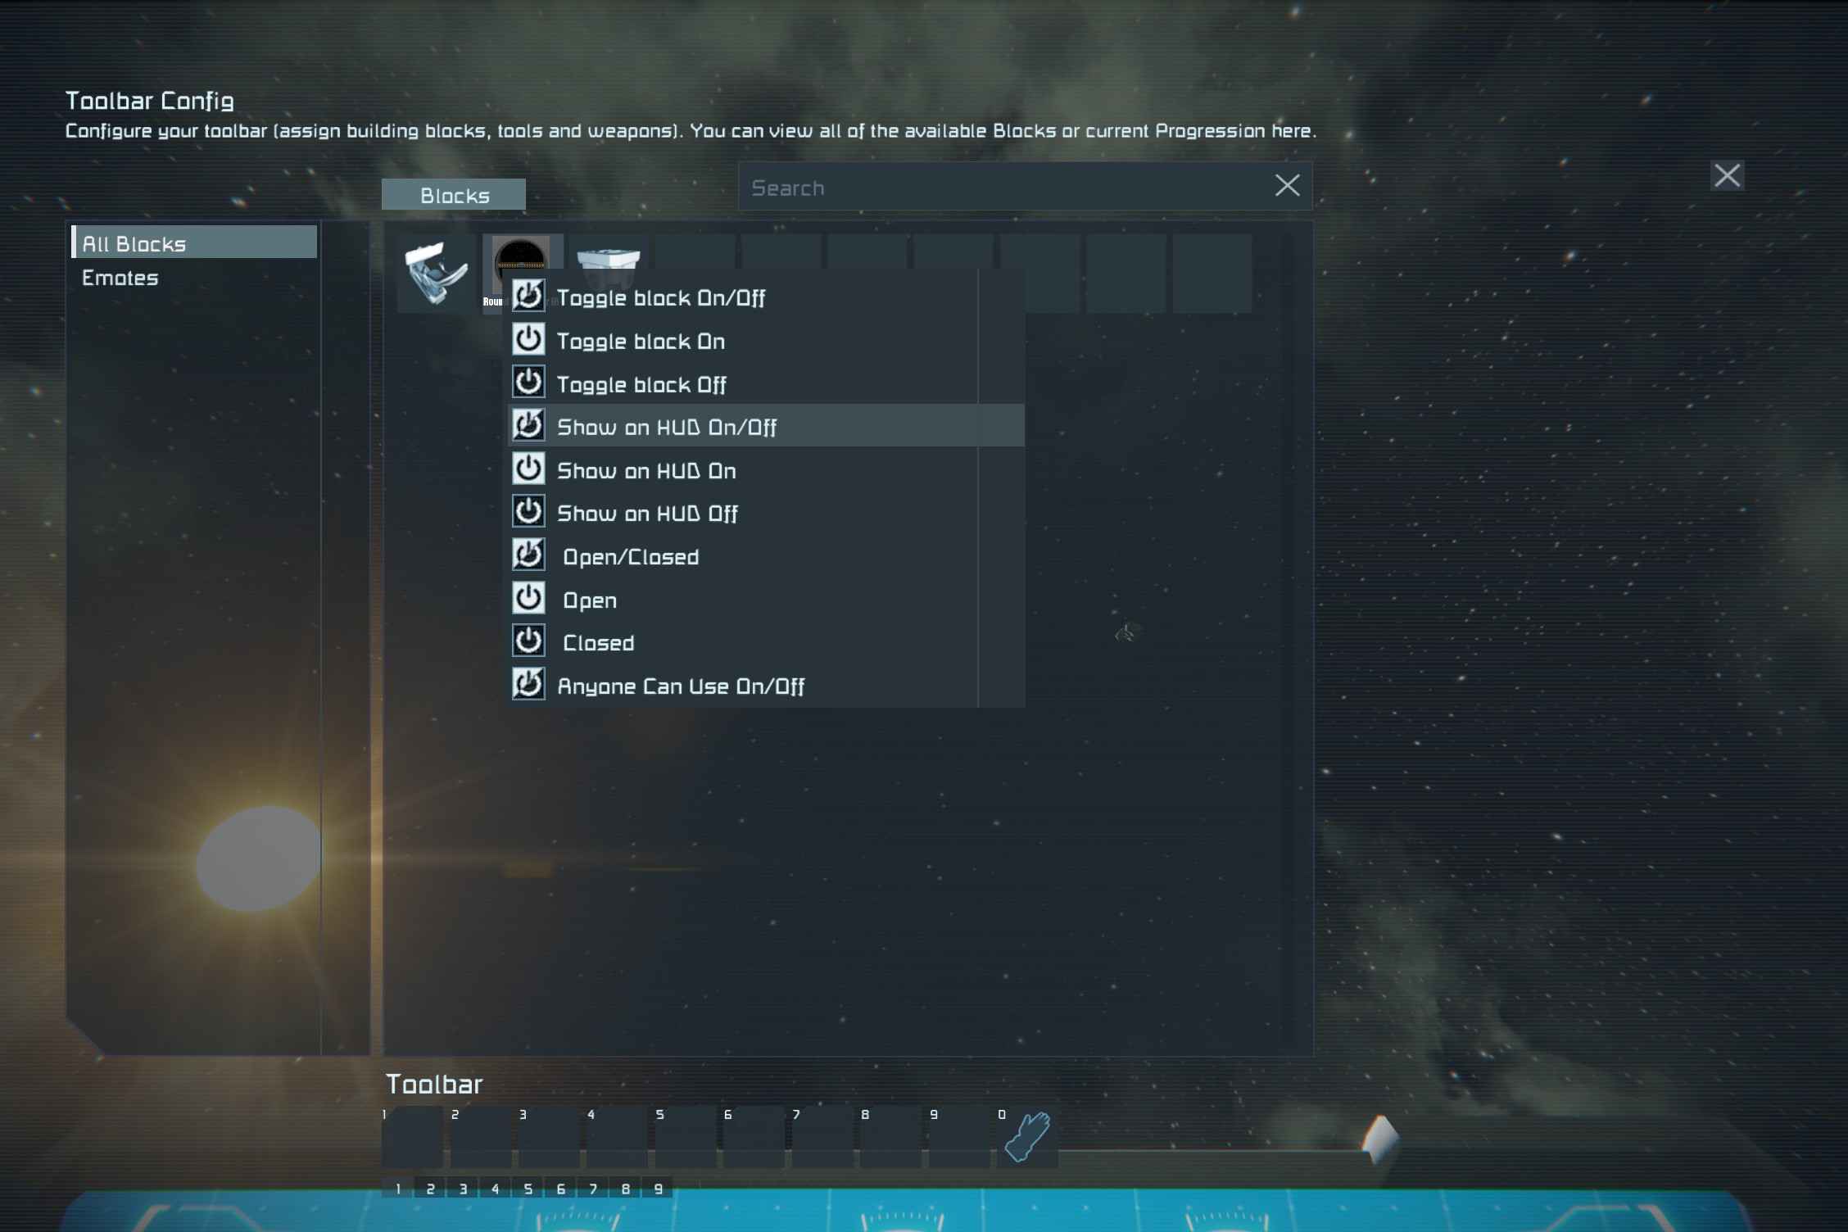
Task: Click the Emotes menu item
Action: tap(120, 276)
